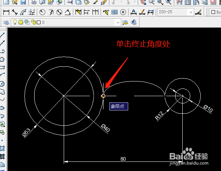Click the Ø10 dimension text

click(x=208, y=109)
